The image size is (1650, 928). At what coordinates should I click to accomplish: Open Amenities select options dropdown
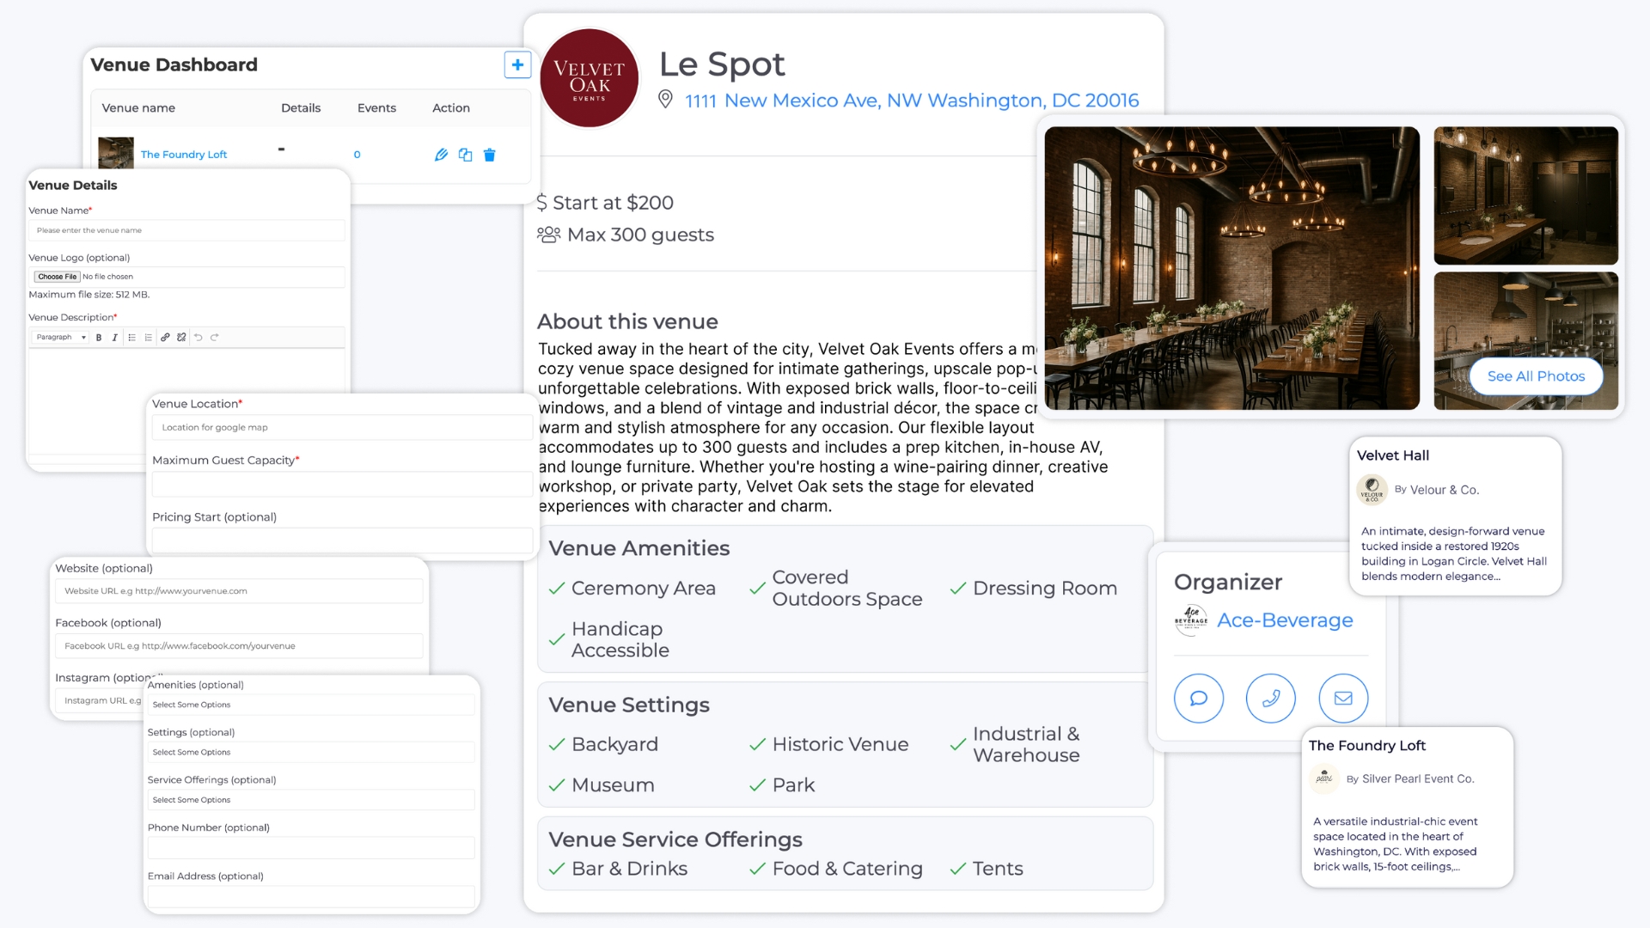click(310, 705)
